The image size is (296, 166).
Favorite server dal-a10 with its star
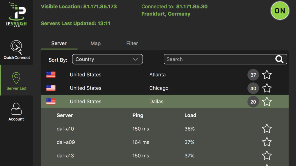point(267,129)
